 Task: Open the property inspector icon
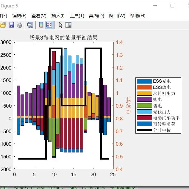click(68, 25)
